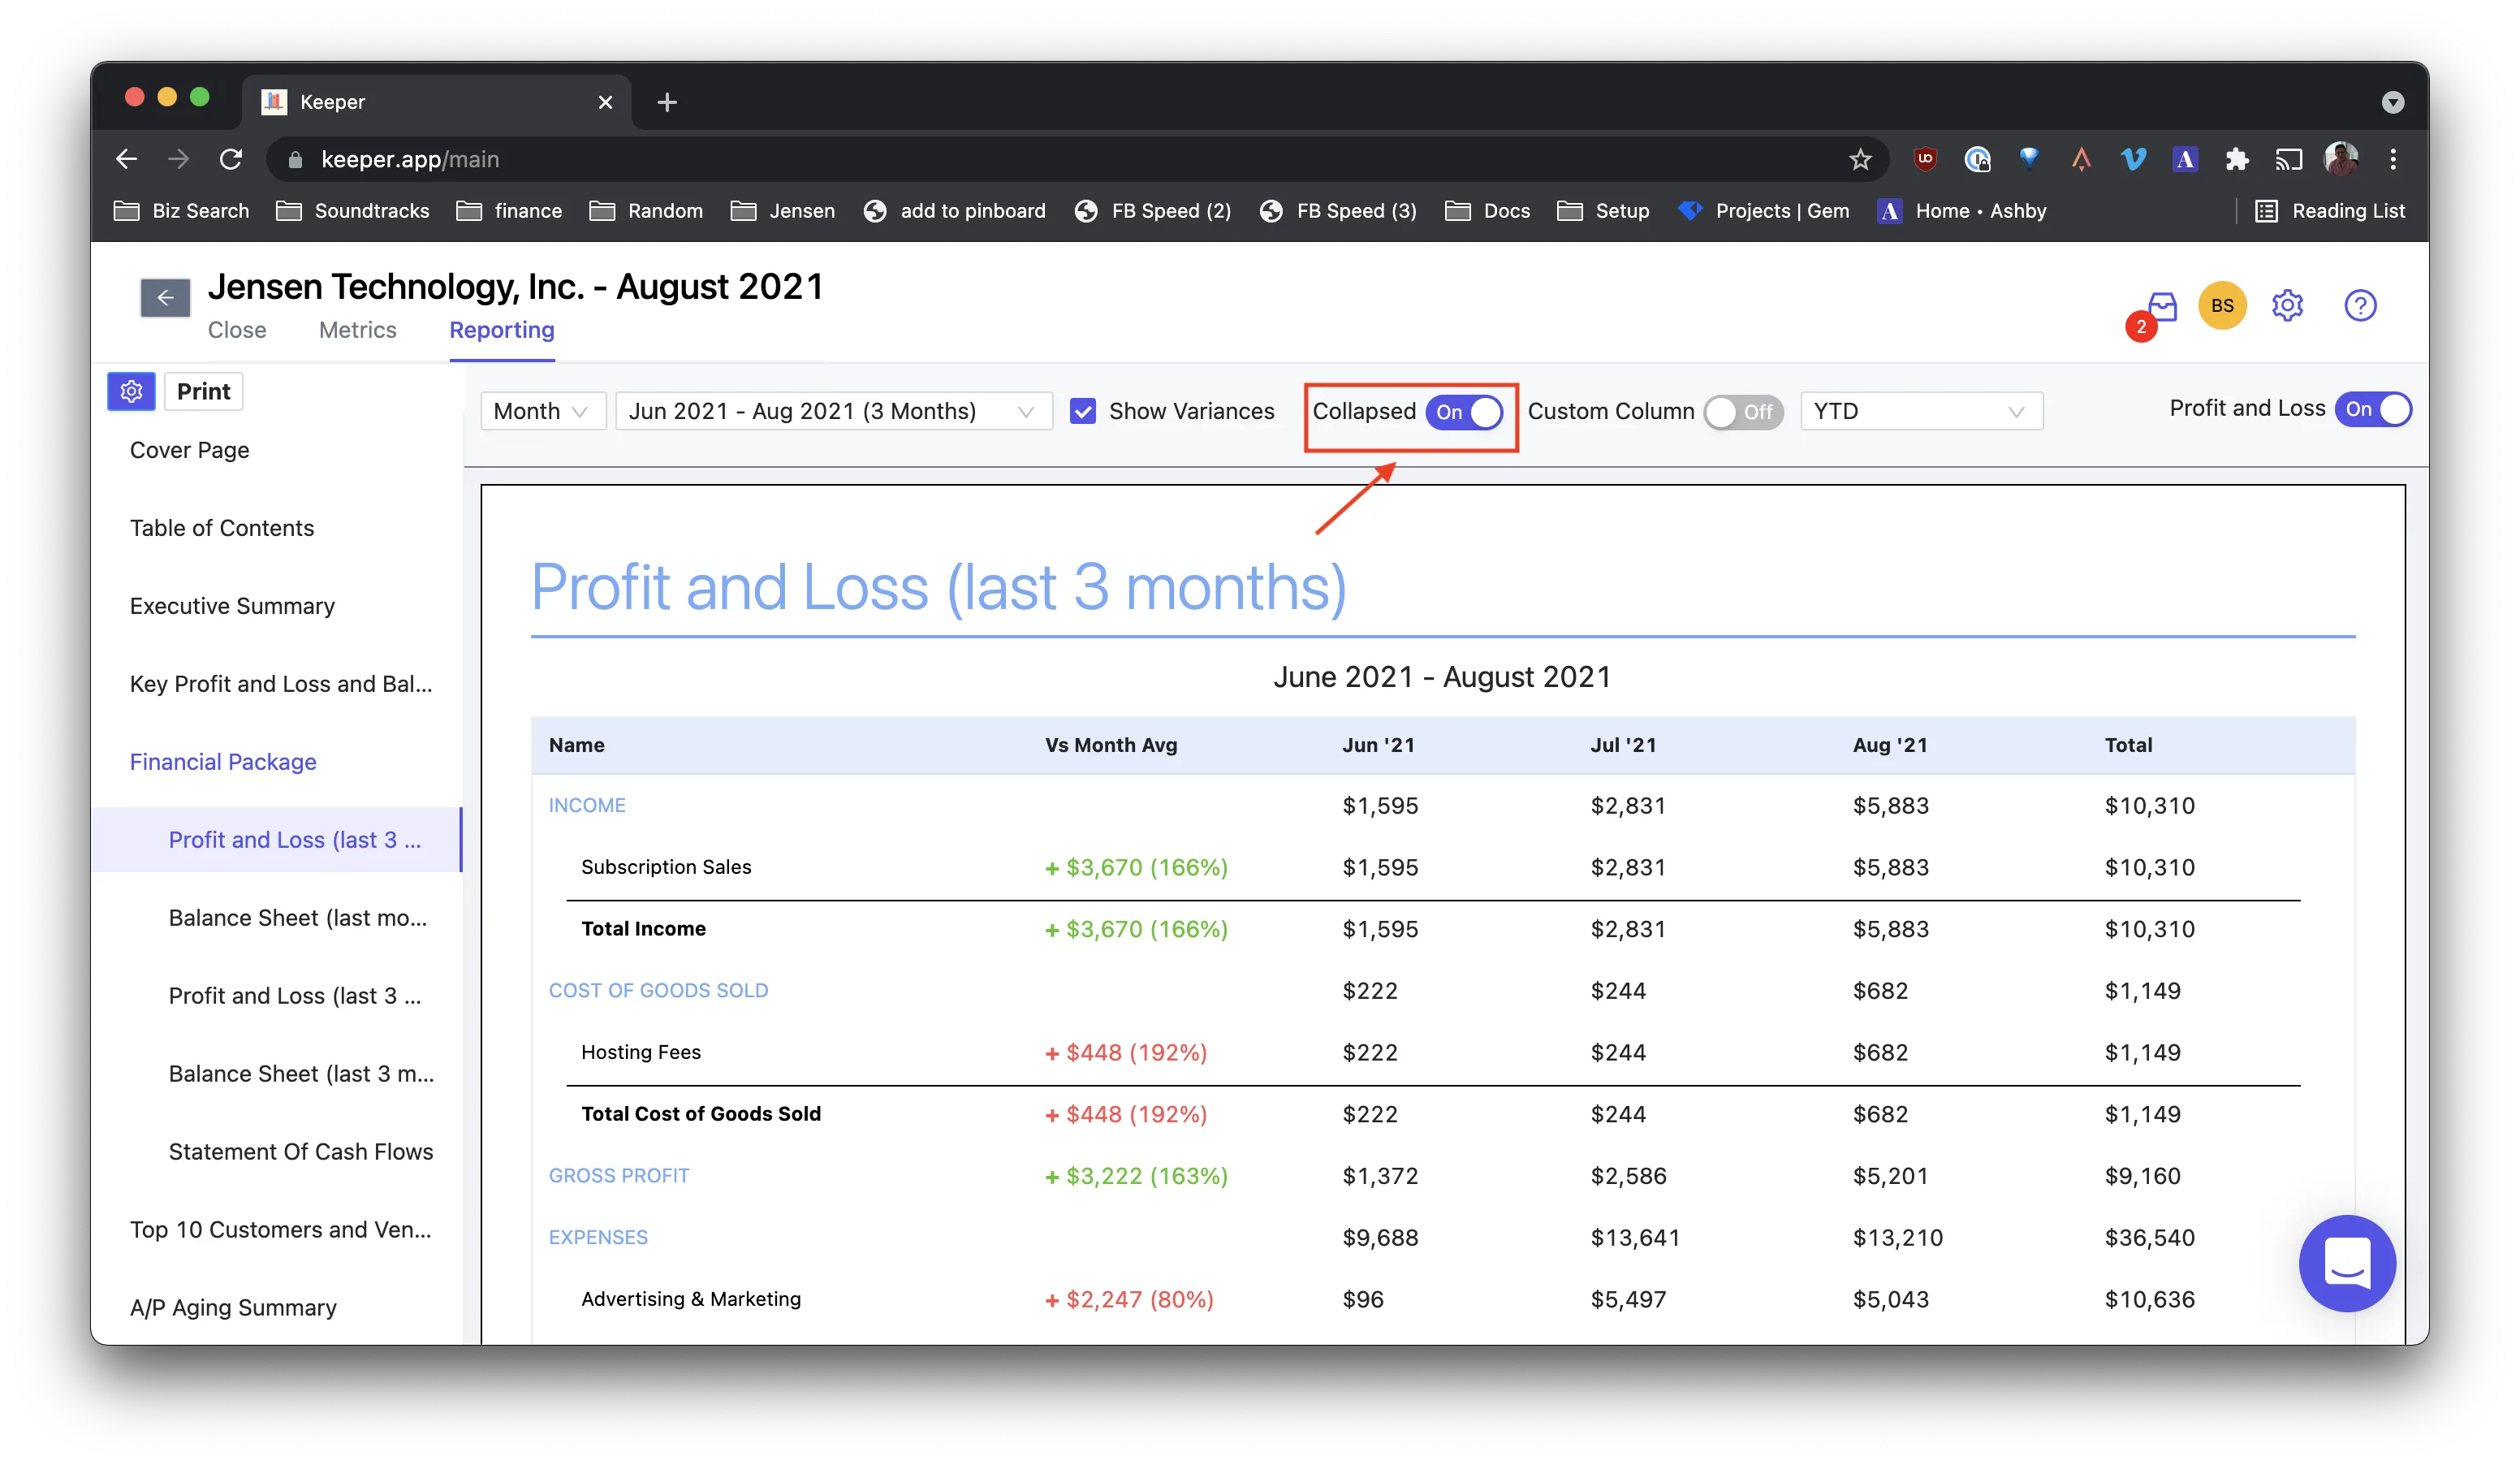Viewport: 2520px width, 1465px height.
Task: Open the YTD dropdown
Action: pyautogui.click(x=1921, y=411)
